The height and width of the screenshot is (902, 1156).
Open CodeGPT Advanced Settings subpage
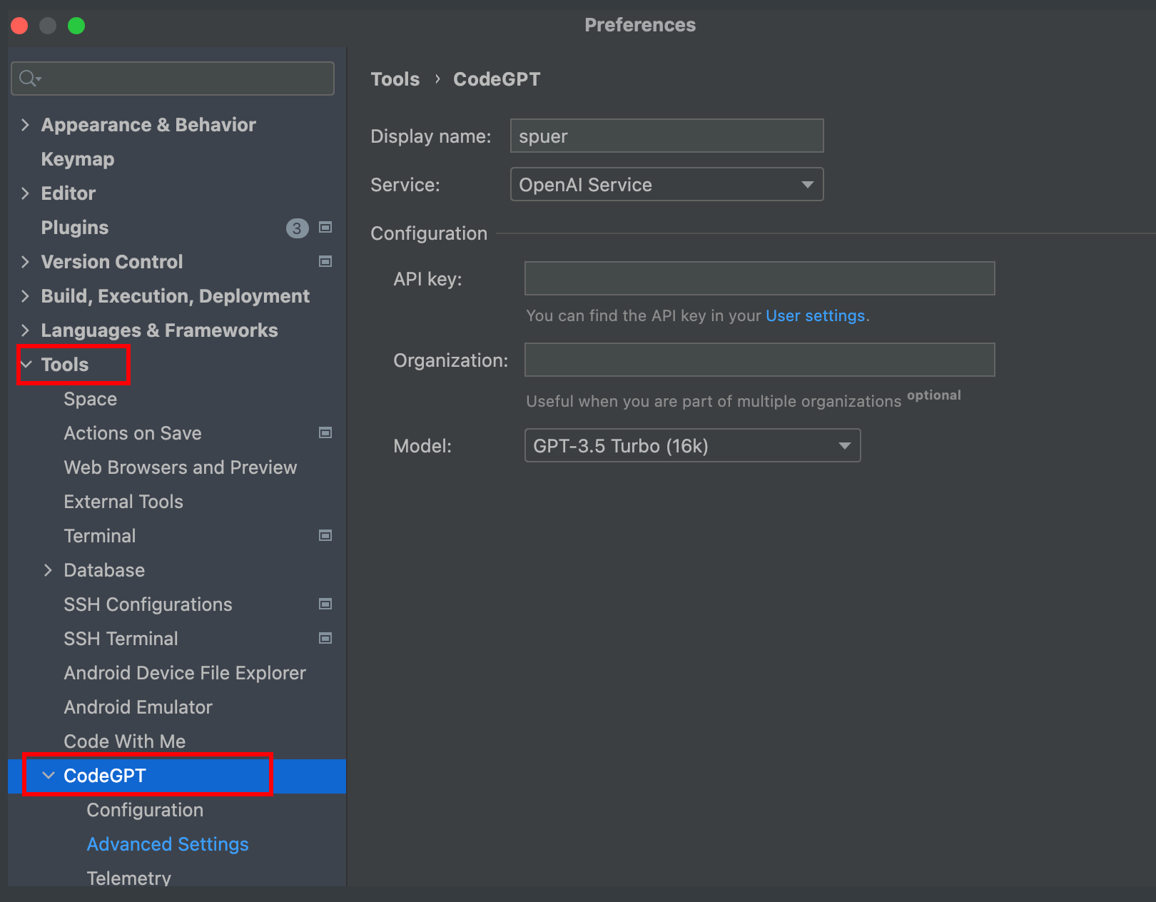[x=168, y=844]
